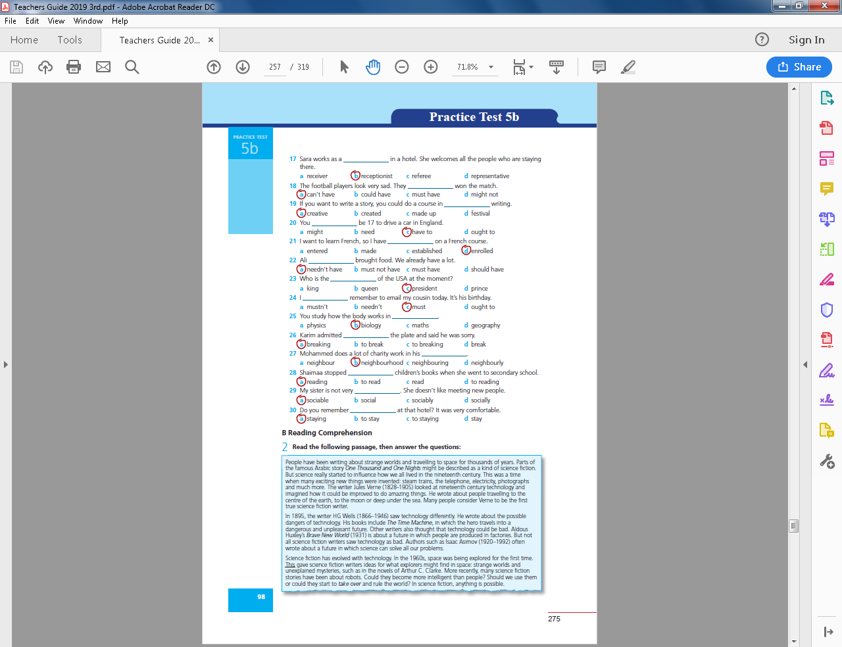Screen dimensions: 842x647
Task: Open Comment tool in right sidebar
Action: point(827,189)
